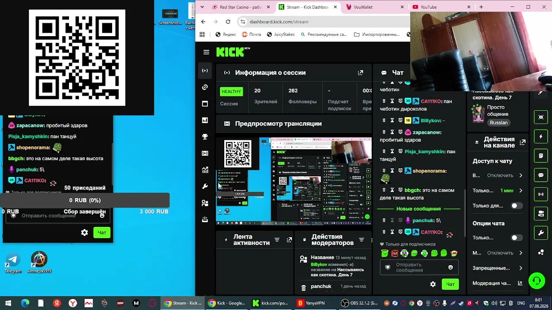The height and width of the screenshot is (310, 552).
Task: Switch to OBS 32.1.2 in taskbar
Action: pos(359,303)
